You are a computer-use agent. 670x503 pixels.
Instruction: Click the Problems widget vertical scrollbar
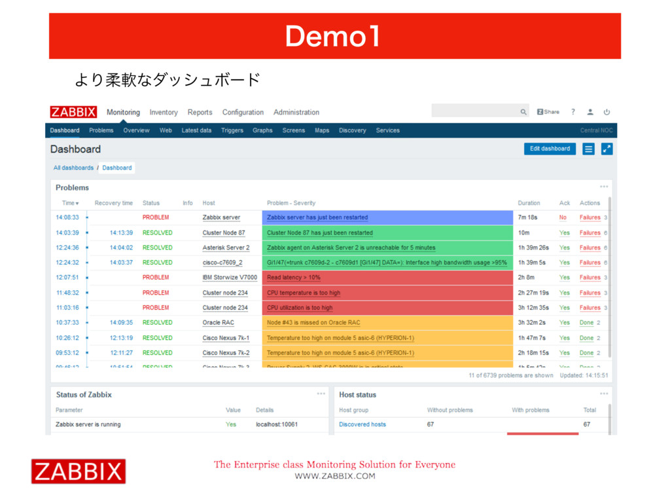click(x=609, y=277)
